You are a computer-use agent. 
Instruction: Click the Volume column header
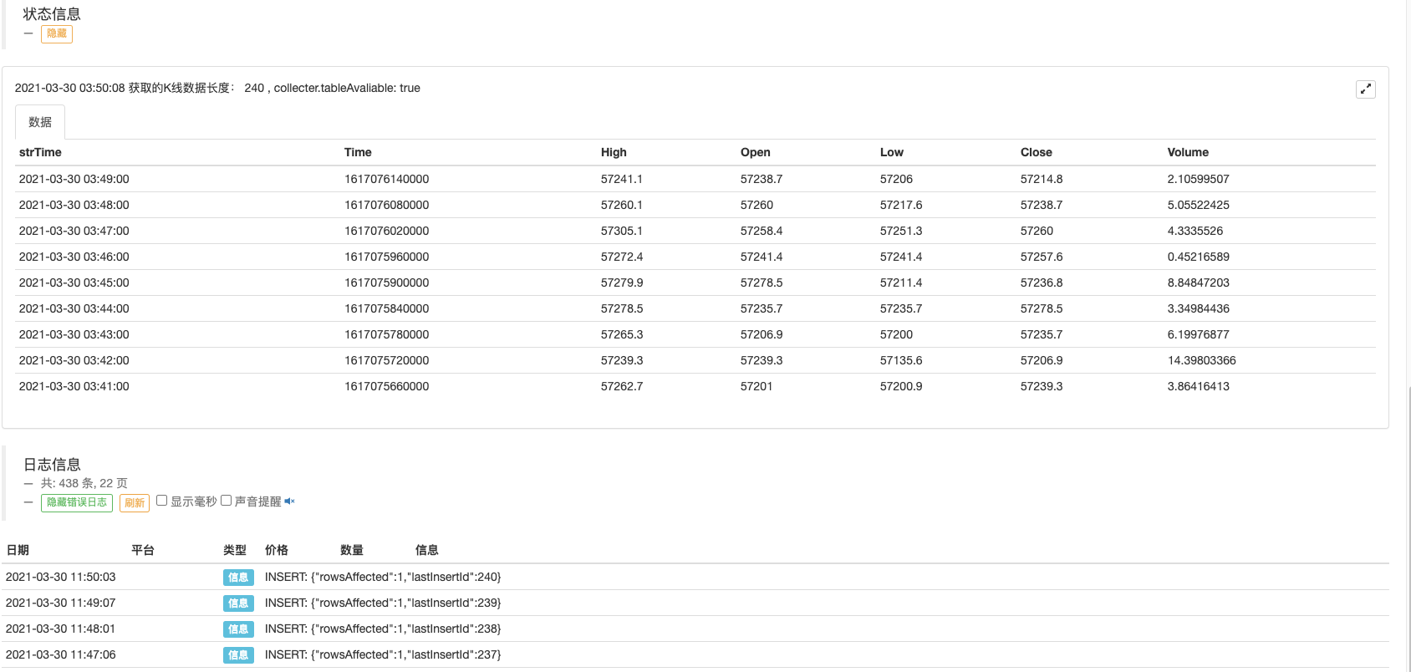click(x=1188, y=152)
